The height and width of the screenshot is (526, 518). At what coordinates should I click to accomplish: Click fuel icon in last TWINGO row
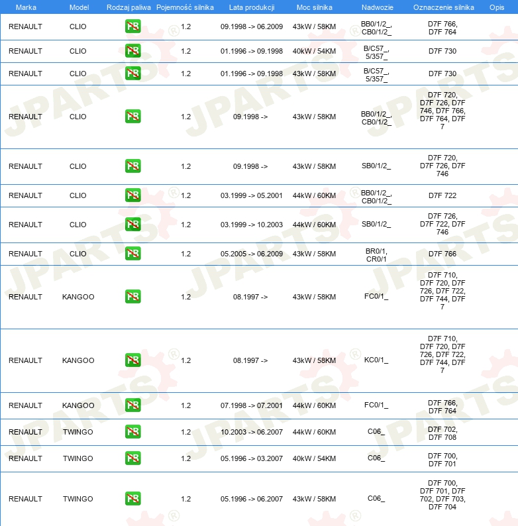pos(133,499)
